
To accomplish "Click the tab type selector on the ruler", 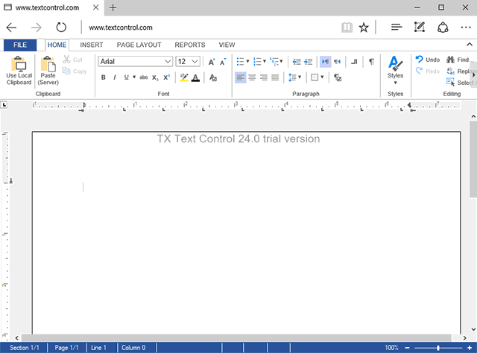I will pyautogui.click(x=4, y=105).
